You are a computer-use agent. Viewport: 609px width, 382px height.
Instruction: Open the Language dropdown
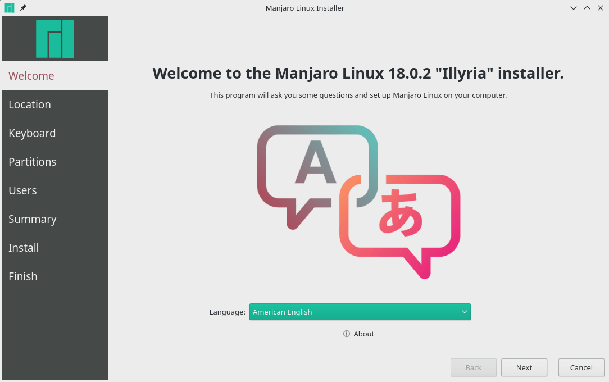point(360,312)
